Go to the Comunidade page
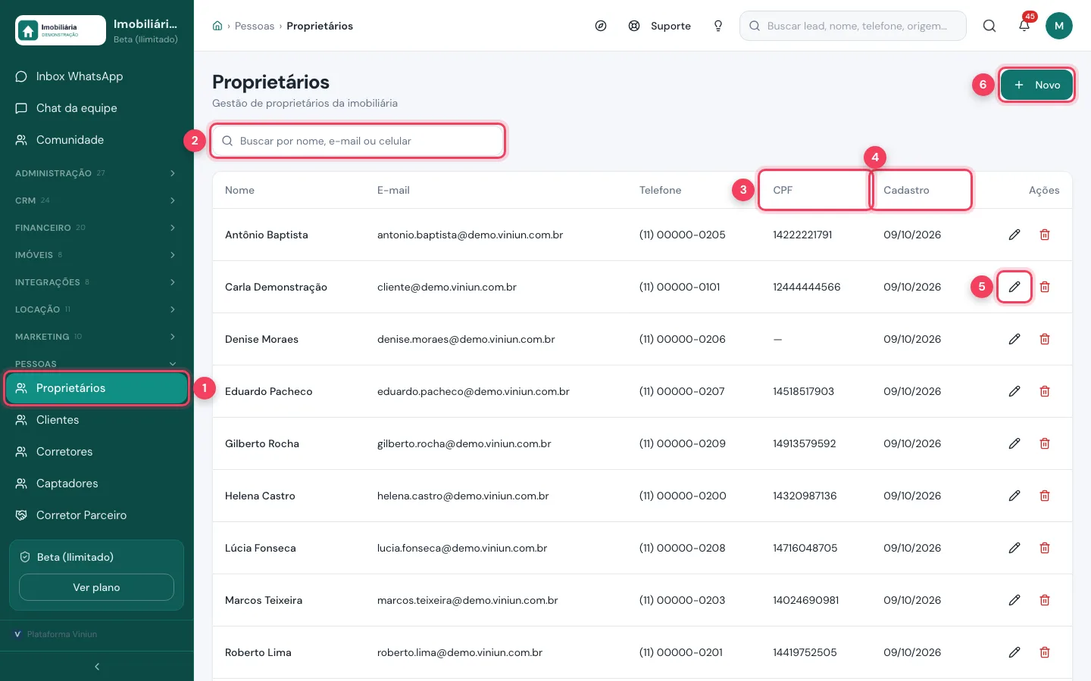The width and height of the screenshot is (1091, 681). (x=97, y=140)
